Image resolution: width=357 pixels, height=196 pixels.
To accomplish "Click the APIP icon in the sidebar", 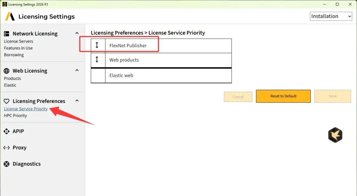I will 7,131.
